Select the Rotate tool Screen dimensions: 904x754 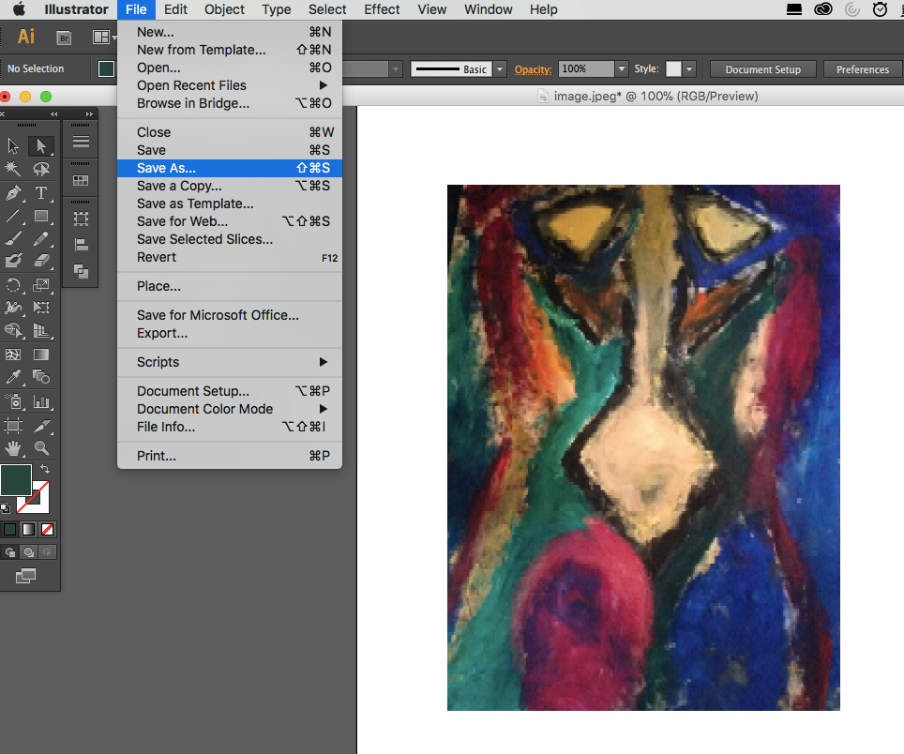pyautogui.click(x=13, y=285)
